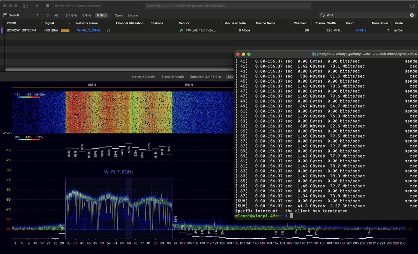The width and height of the screenshot is (418, 254).
Task: Click the filter funnel icon
Action: [x=47, y=15]
